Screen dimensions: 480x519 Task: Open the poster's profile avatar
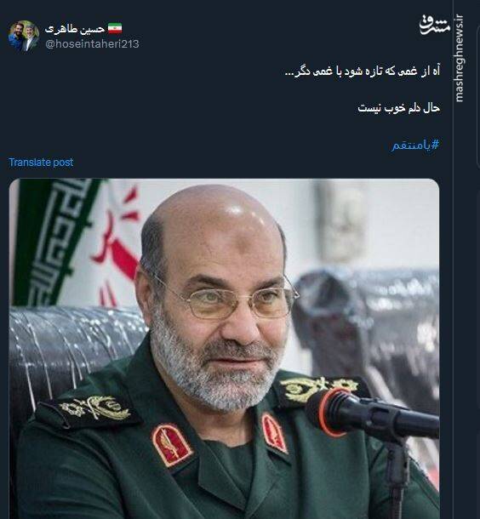coord(24,37)
